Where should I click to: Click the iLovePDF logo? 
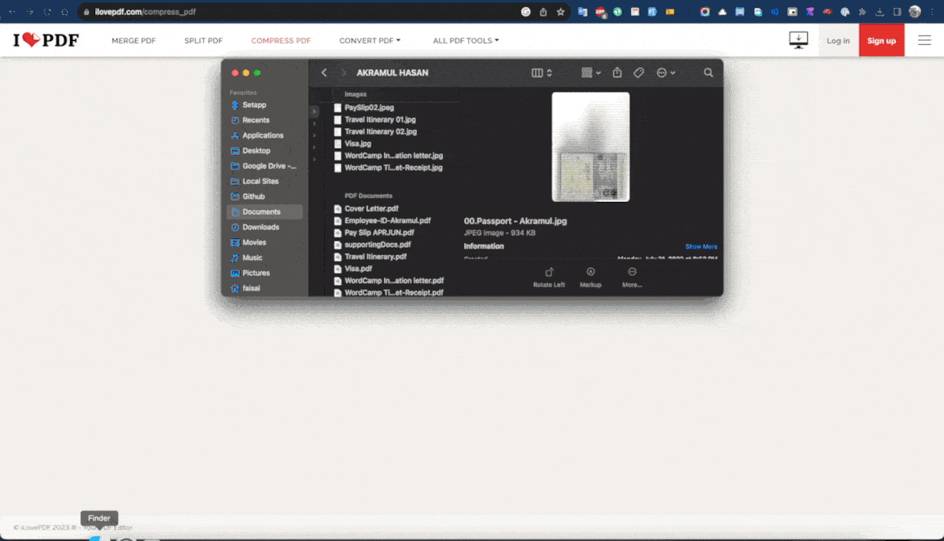[x=46, y=40]
